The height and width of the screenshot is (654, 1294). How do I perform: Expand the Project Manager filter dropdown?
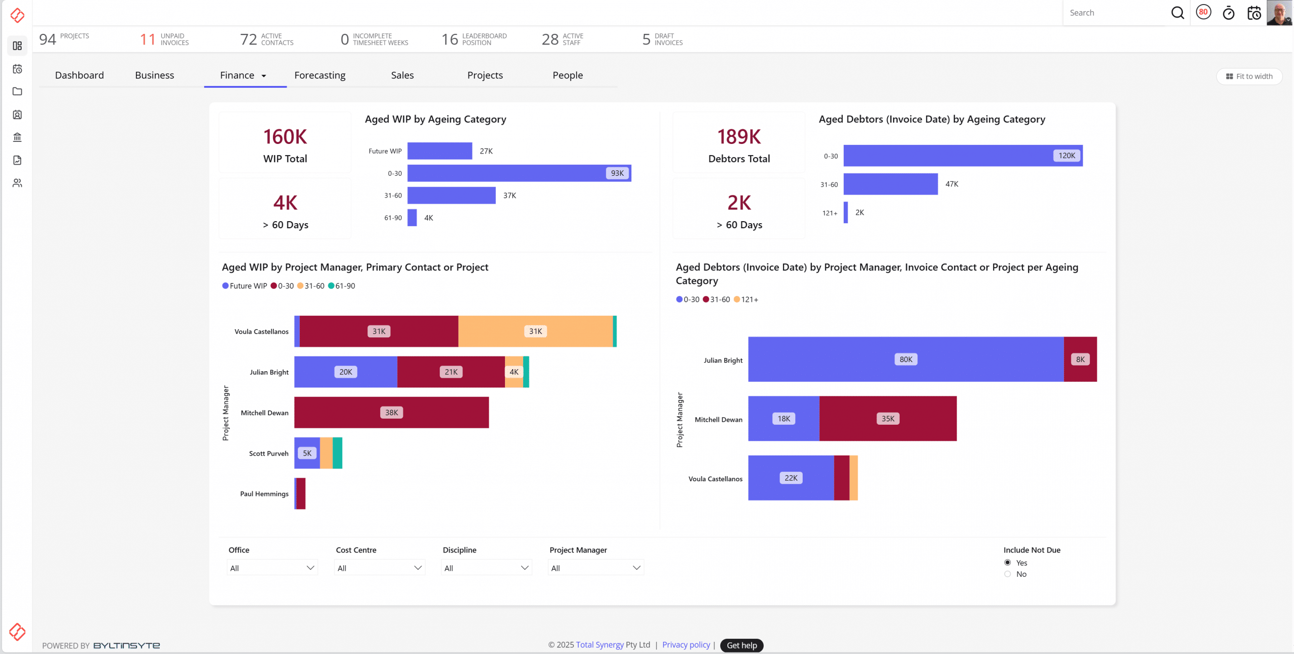(595, 568)
